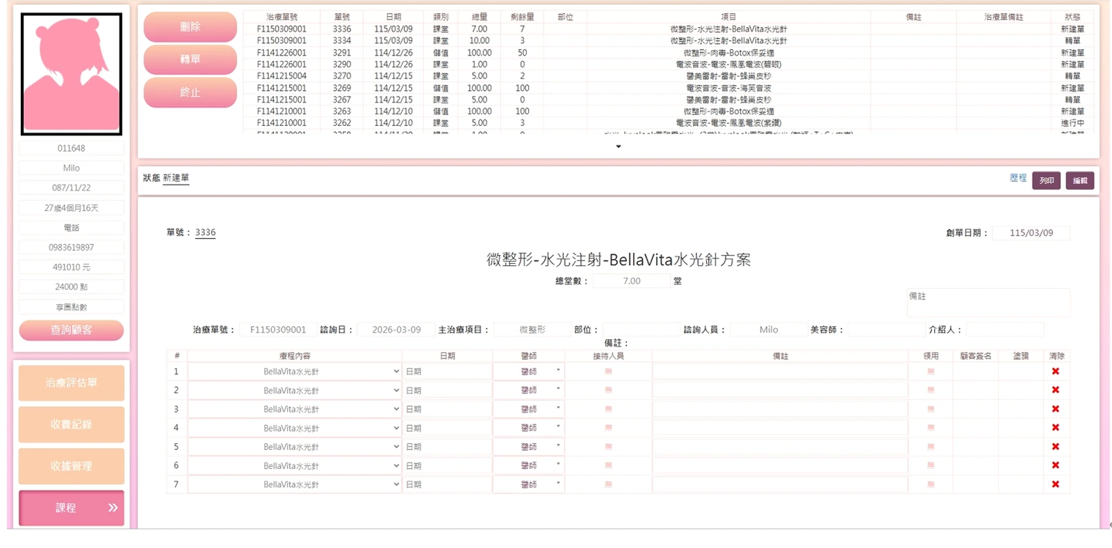Clear row 4 with the red X icon
The width and height of the screenshot is (1112, 548).
point(1055,428)
